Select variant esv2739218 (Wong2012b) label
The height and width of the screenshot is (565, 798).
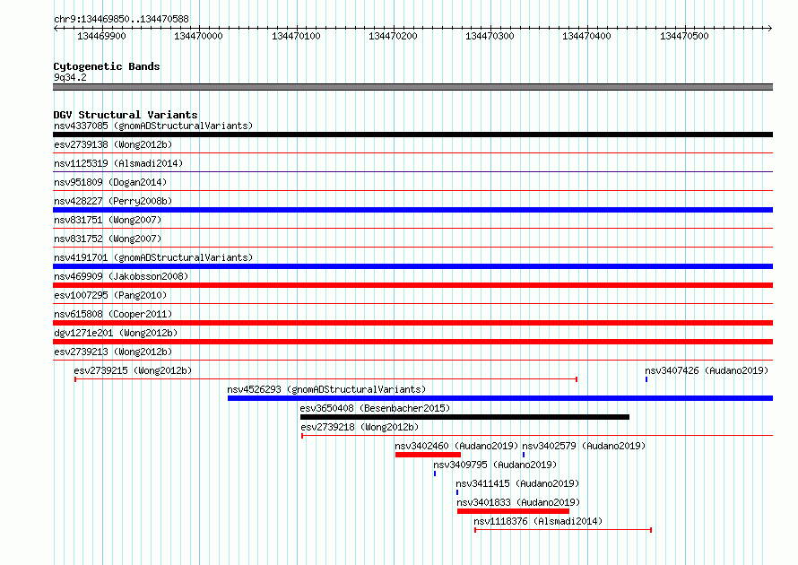coord(360,427)
